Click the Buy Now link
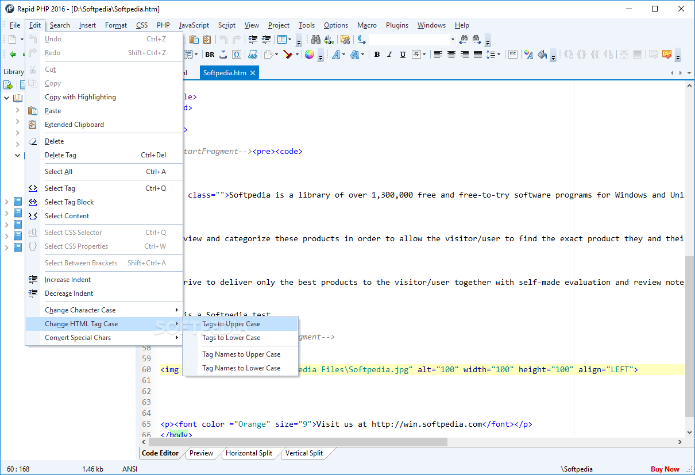The height and width of the screenshot is (475, 695). pyautogui.click(x=665, y=469)
